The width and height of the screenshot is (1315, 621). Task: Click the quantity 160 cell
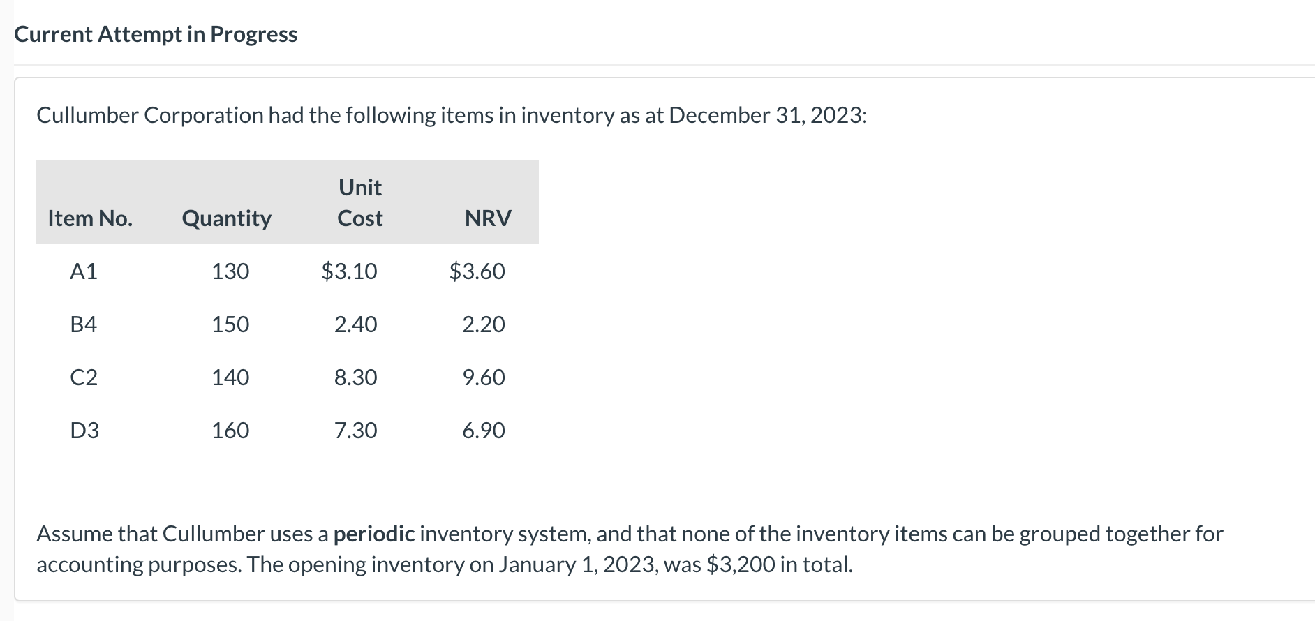[230, 430]
